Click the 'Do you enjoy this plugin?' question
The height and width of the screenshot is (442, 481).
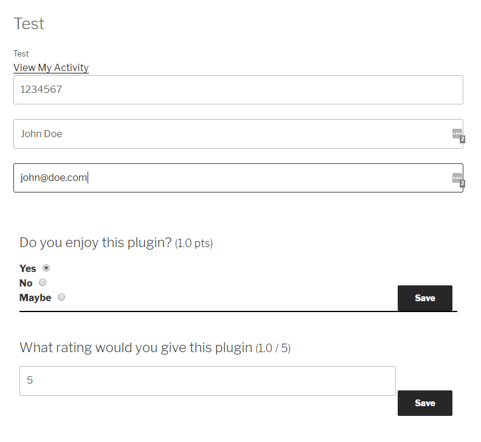95,243
